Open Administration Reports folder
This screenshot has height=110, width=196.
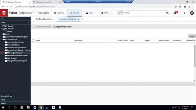[14, 42]
